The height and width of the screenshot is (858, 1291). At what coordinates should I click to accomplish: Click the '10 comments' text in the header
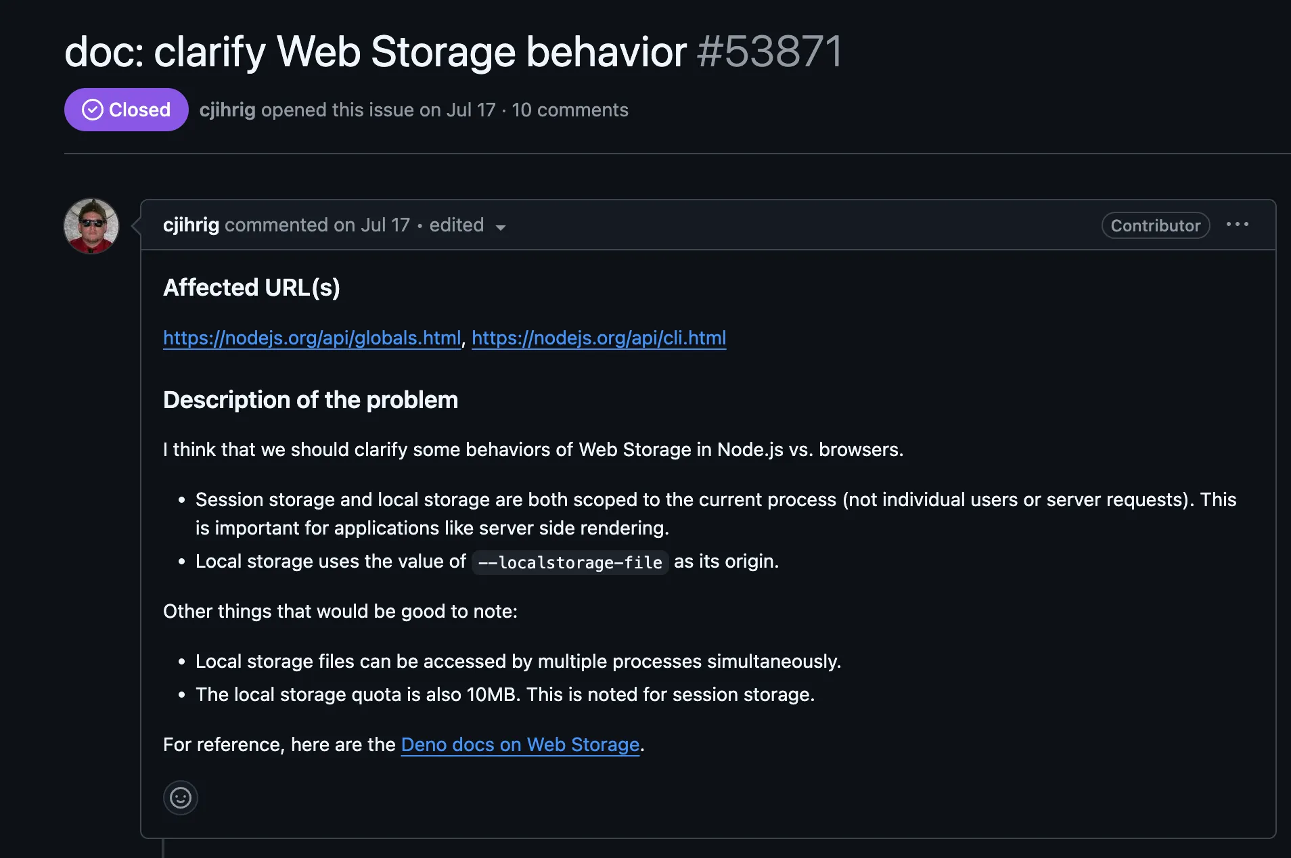point(570,110)
